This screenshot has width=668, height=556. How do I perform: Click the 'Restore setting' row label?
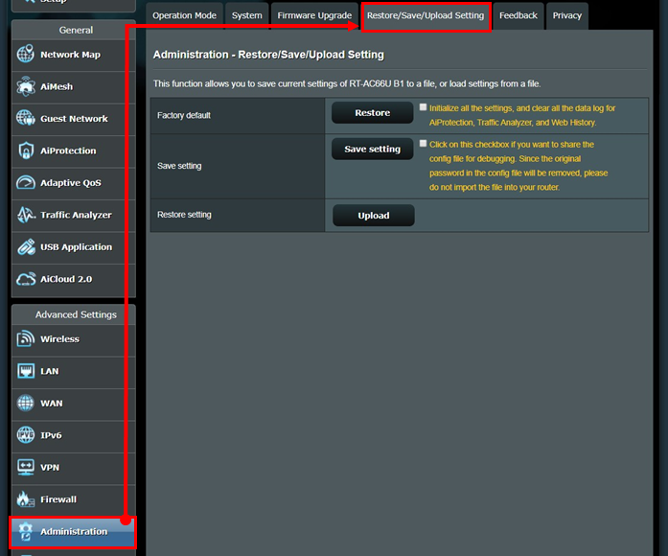tap(184, 215)
